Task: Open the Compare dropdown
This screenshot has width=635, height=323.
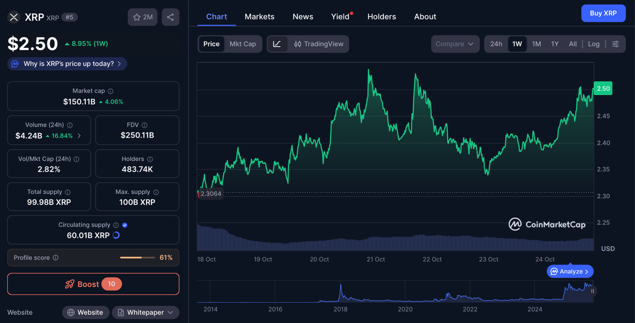Action: [x=455, y=44]
